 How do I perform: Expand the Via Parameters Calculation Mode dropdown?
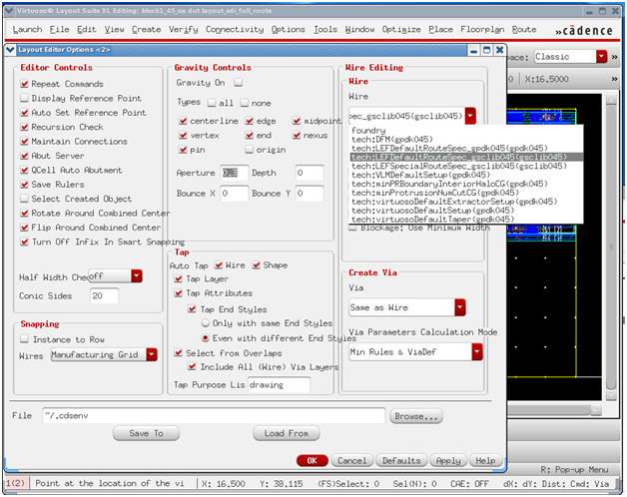tap(477, 352)
